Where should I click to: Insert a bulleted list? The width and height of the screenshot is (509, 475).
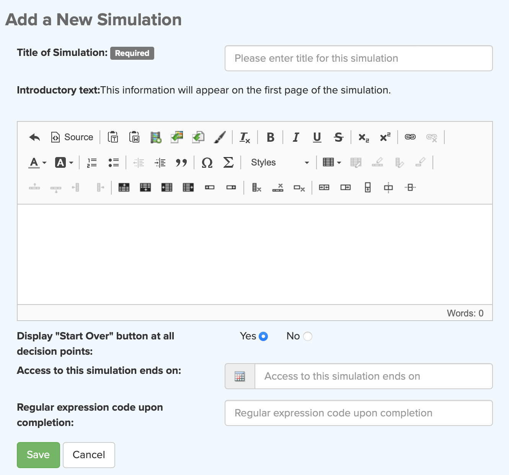click(x=114, y=163)
